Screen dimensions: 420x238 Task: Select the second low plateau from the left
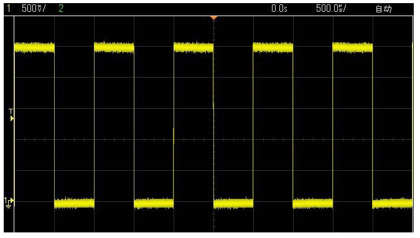pyautogui.click(x=154, y=203)
